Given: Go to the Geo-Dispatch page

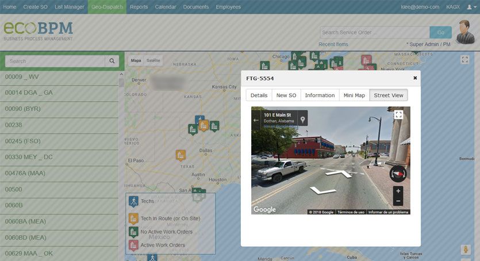Looking at the screenshot, I should point(107,7).
